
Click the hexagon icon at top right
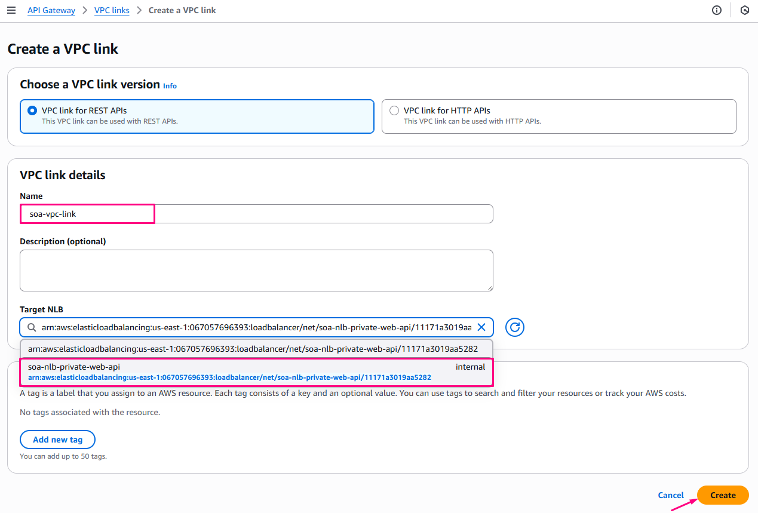coord(744,10)
